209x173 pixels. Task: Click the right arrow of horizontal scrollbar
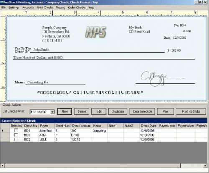[x=205, y=165]
